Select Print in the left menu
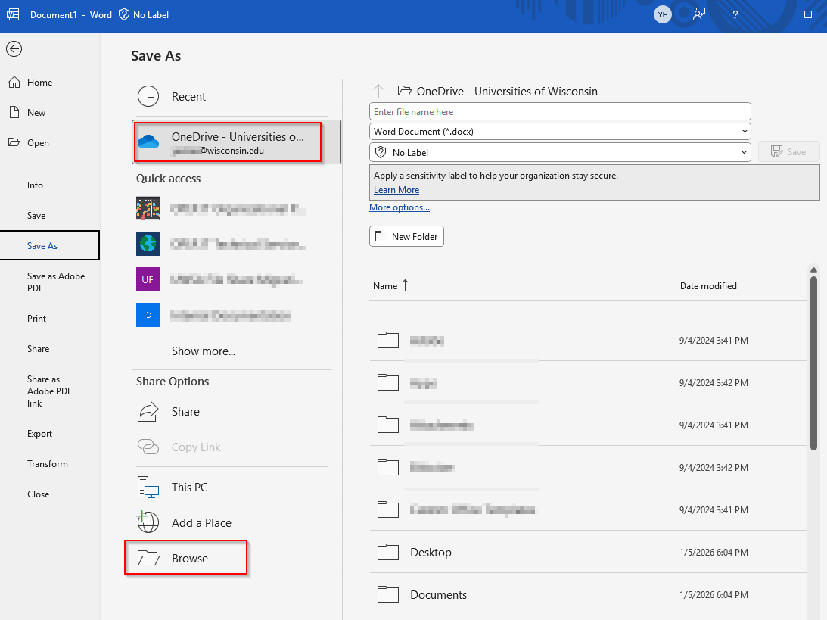This screenshot has height=620, width=827. [x=37, y=319]
